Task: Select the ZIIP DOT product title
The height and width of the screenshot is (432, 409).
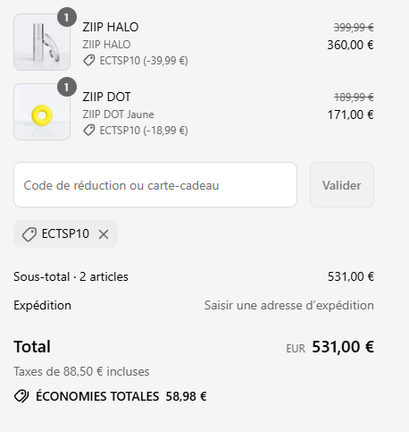Action: 106,97
